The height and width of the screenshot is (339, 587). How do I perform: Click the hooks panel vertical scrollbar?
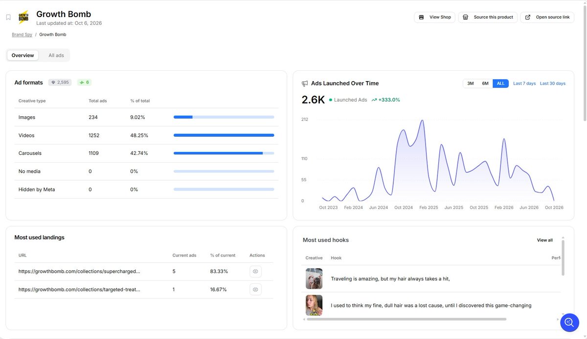point(563,257)
